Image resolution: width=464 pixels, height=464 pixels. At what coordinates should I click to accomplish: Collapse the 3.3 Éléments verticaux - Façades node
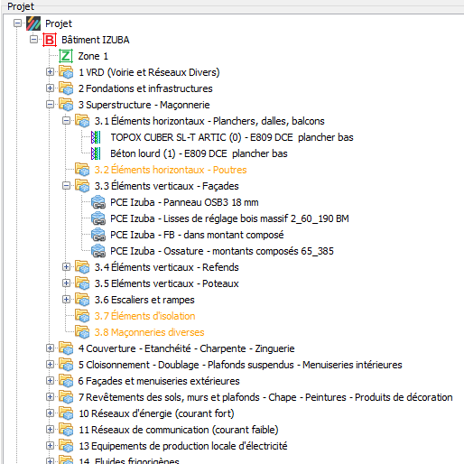coord(66,186)
